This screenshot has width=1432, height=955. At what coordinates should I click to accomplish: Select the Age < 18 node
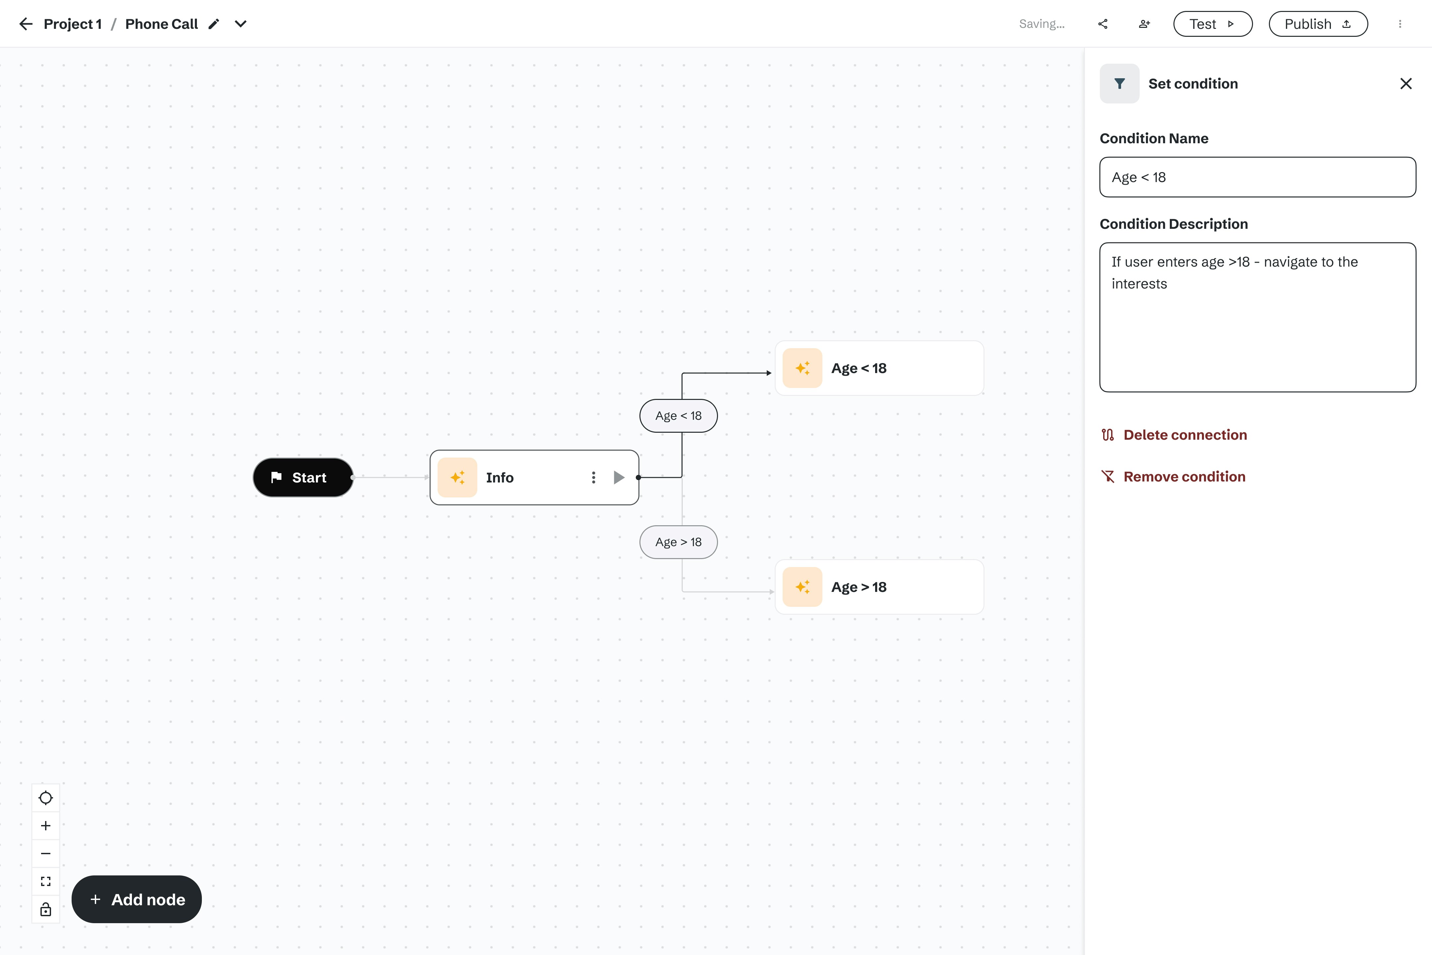pos(878,368)
